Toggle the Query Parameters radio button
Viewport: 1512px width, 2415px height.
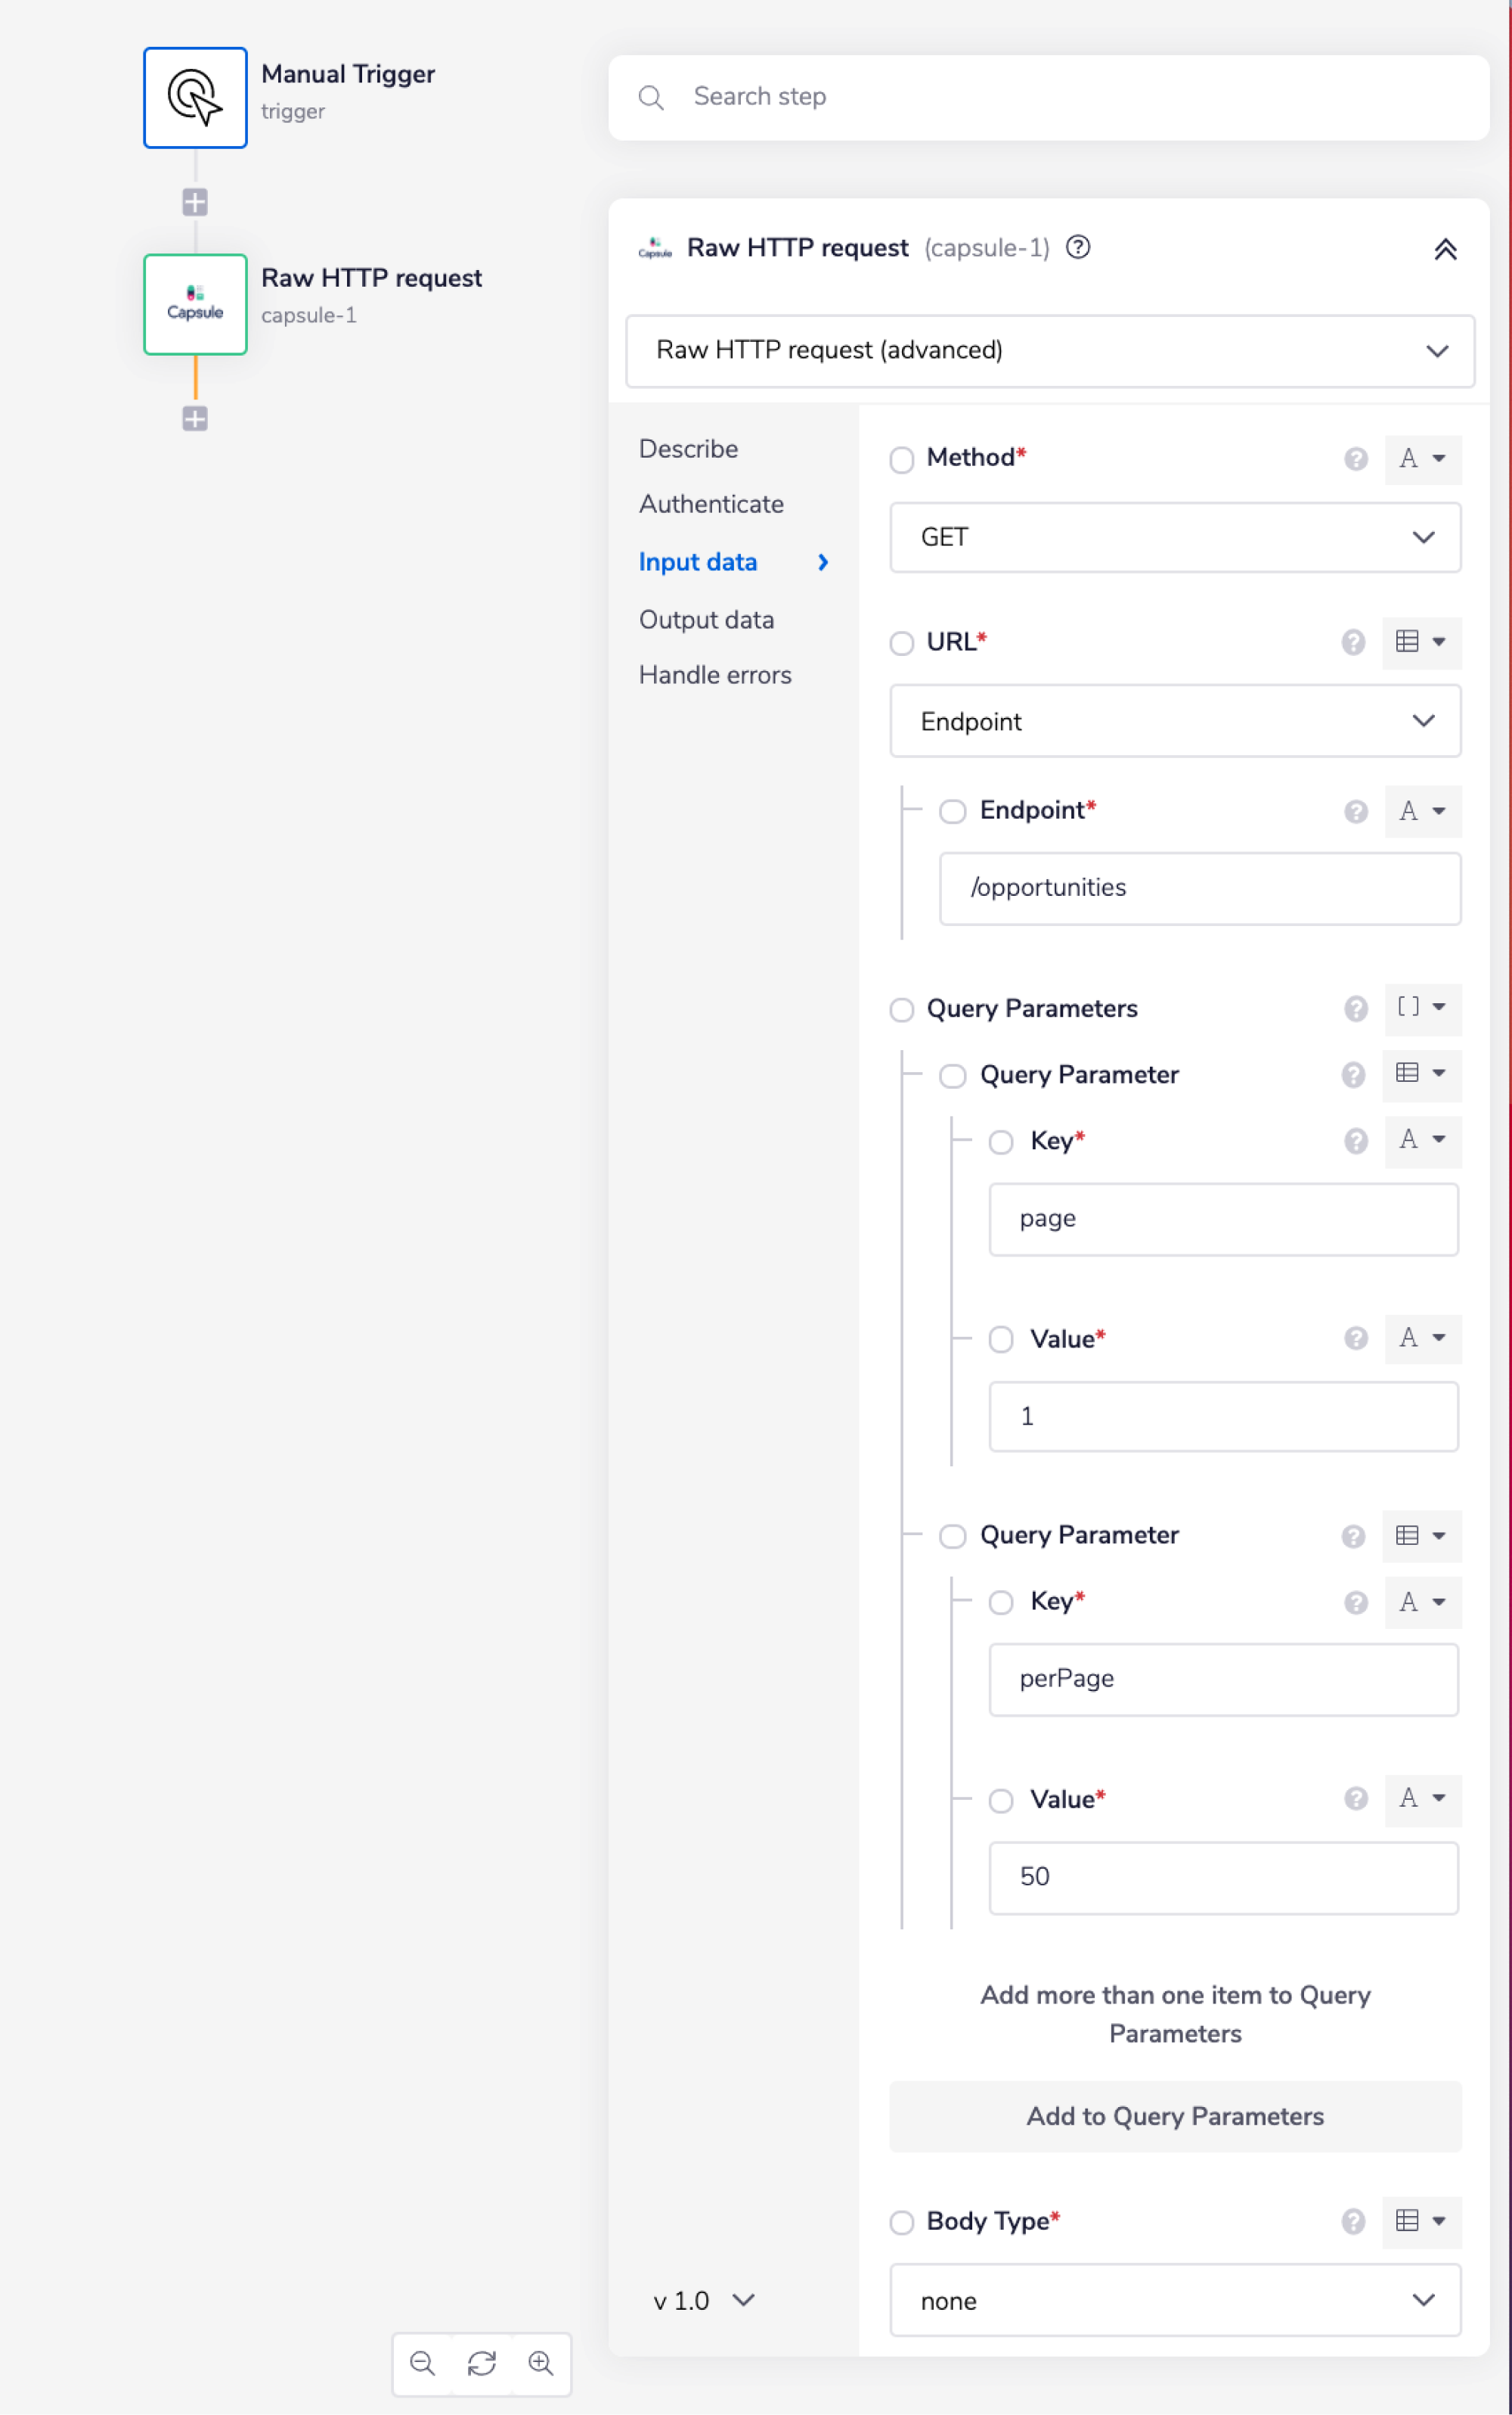coord(901,1009)
